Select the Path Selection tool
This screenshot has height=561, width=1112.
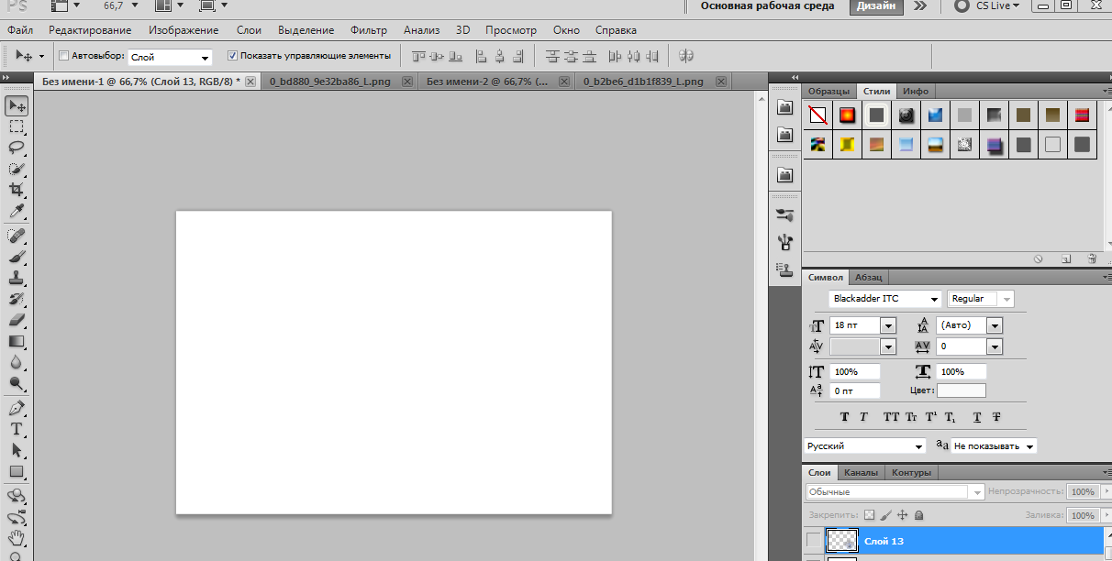(x=17, y=450)
